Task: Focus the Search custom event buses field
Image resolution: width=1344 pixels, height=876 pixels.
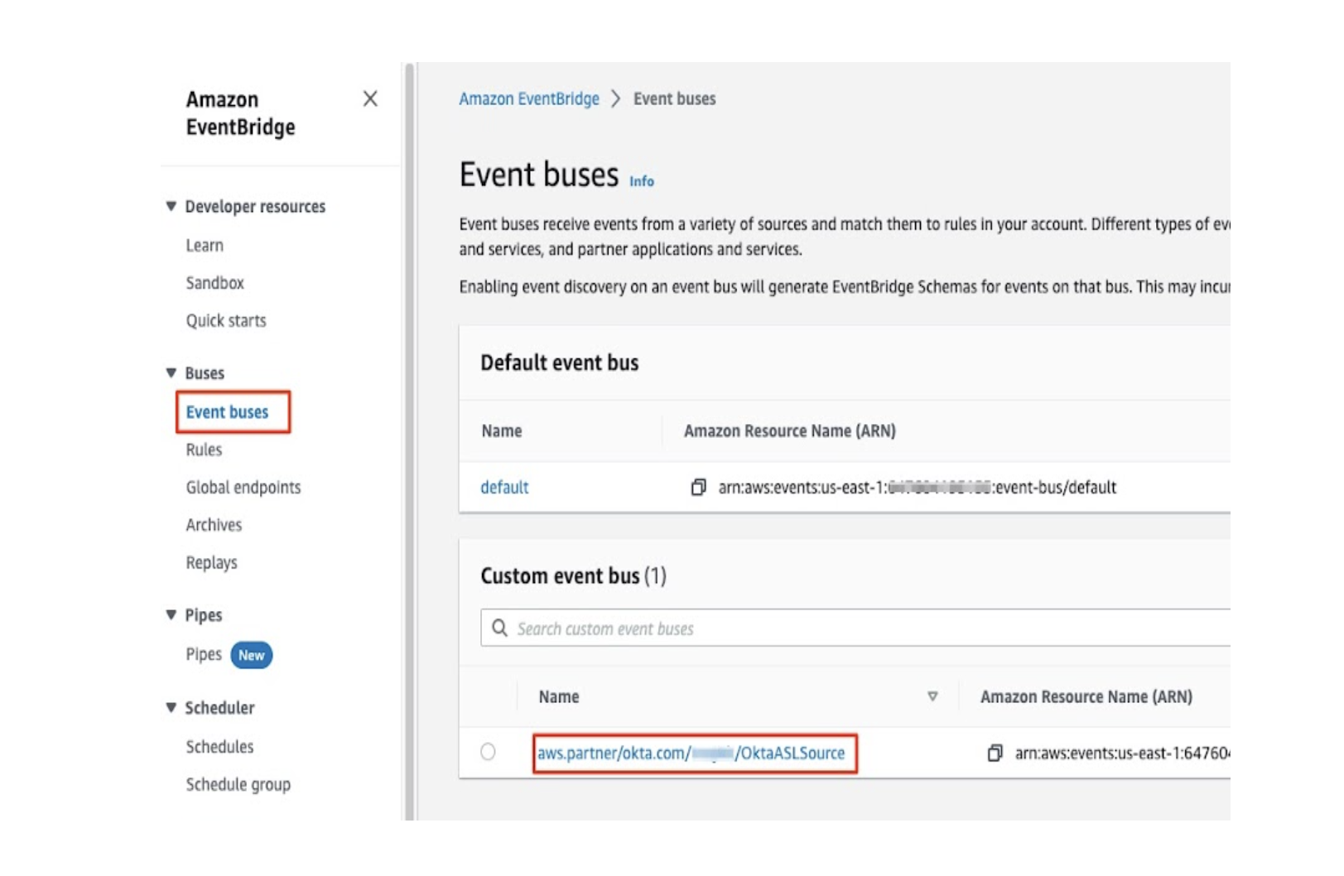Action: tap(861, 628)
